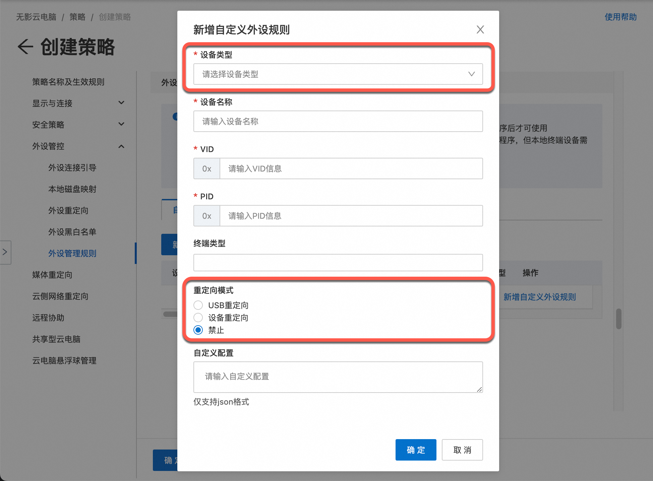
Task: Select the USB重定向 option
Action: click(x=198, y=305)
